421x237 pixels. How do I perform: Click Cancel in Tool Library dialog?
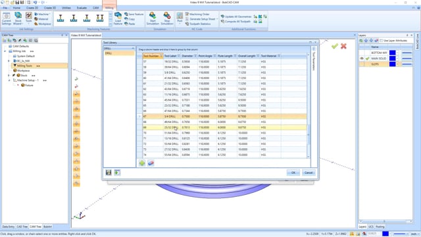[x=309, y=172]
